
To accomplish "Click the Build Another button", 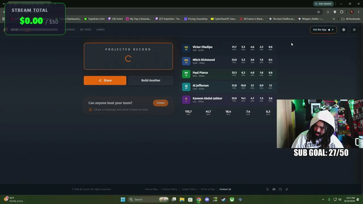I will coord(151,80).
